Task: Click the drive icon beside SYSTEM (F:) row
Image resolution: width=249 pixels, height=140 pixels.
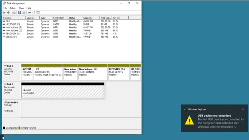Action: tap(4, 37)
